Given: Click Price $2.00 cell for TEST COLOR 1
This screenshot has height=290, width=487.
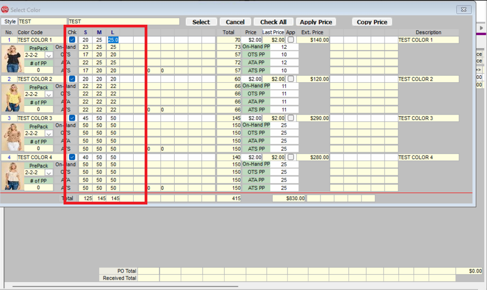Looking at the screenshot, I should [252, 40].
